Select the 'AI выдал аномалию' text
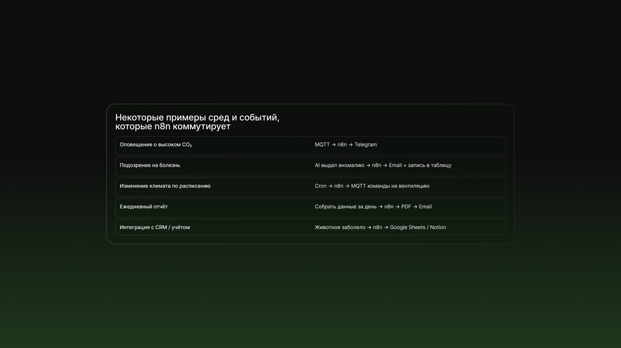 [x=339, y=166]
